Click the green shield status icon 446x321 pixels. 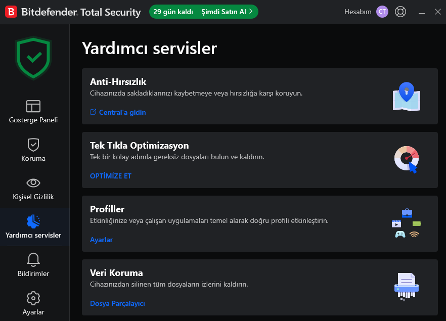(x=33, y=58)
